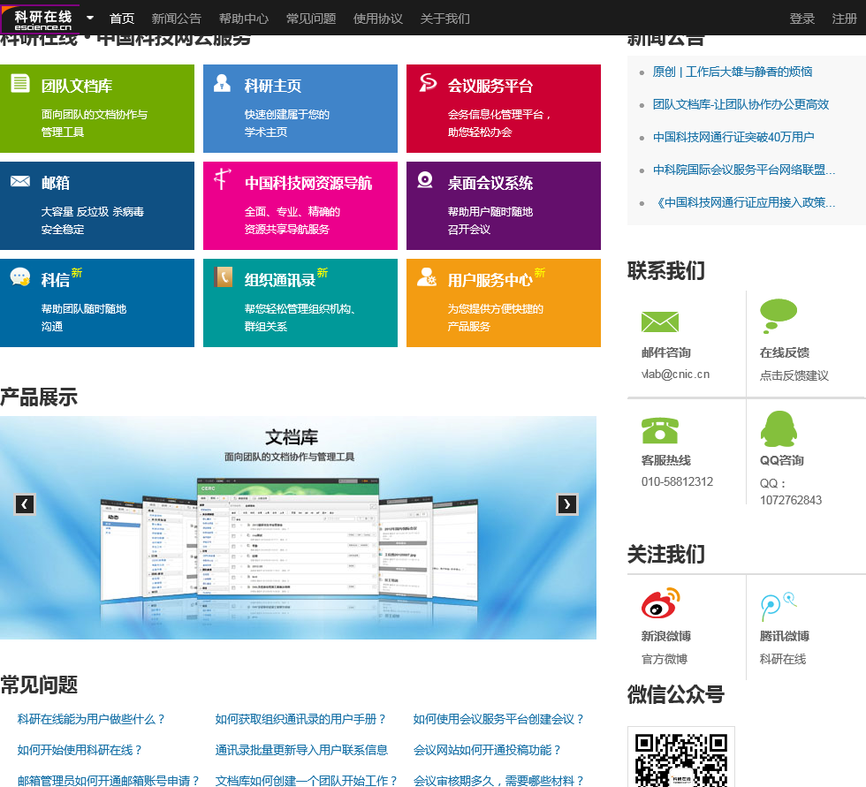866x787 pixels.
Task: Open the 组织通讯录 tile title
Action: click(x=280, y=280)
